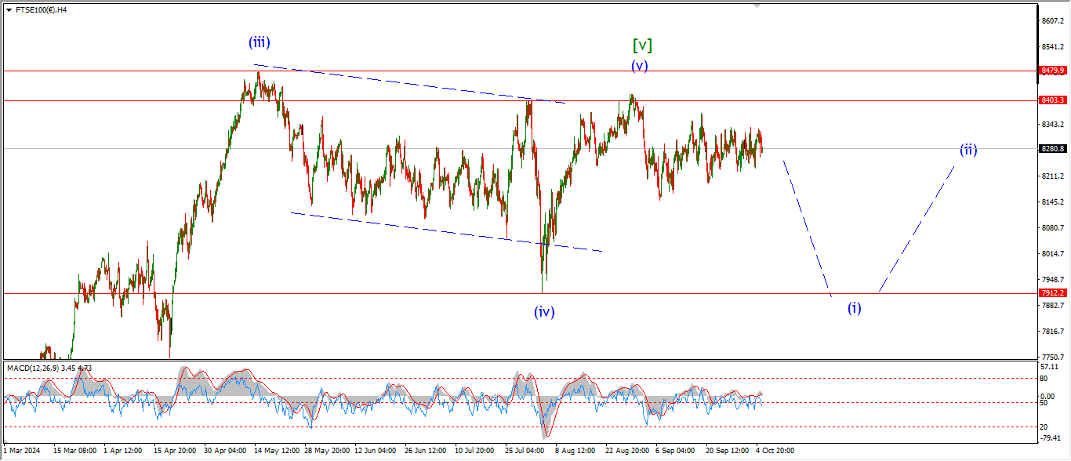Select the green [v] wave label
The width and height of the screenshot is (1071, 461).
[x=642, y=45]
